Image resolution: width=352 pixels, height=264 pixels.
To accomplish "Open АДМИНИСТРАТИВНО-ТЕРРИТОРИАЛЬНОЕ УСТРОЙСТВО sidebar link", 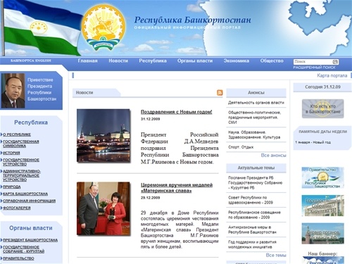I will 22,175.
